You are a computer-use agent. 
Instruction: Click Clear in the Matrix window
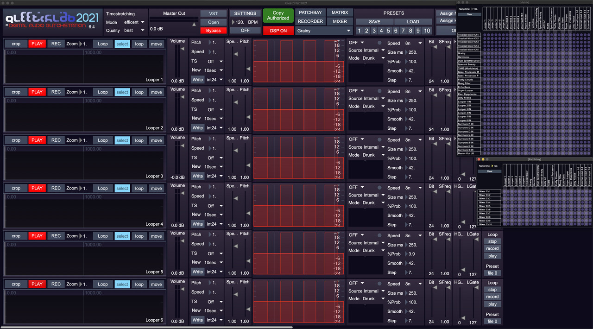click(x=469, y=14)
